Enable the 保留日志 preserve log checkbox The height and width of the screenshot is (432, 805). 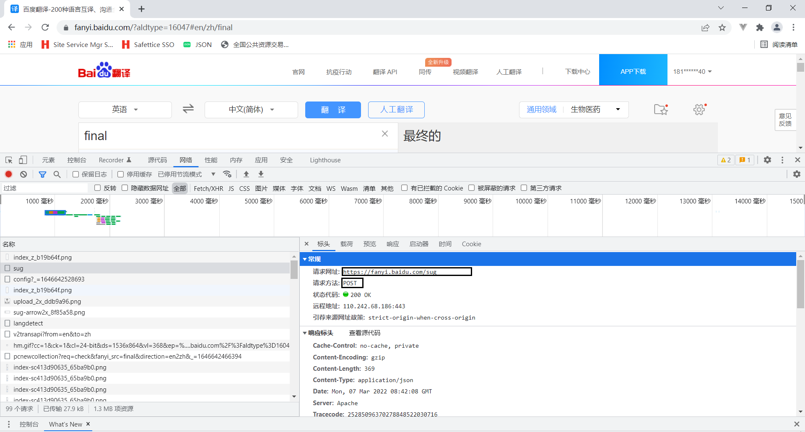tap(75, 174)
